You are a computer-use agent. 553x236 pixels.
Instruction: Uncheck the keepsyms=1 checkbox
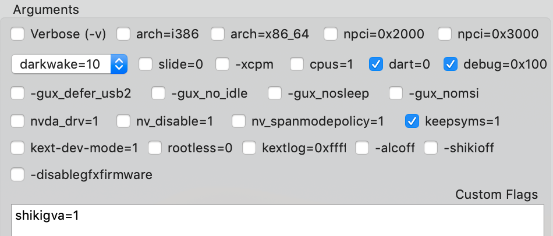tap(412, 121)
